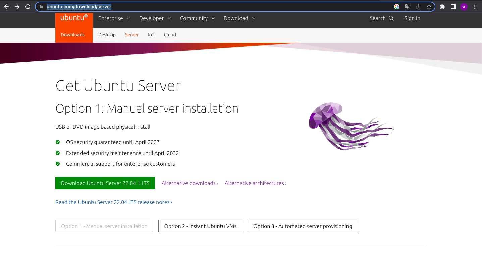The height and width of the screenshot is (258, 482).
Task: Select Option 2 - Instant Ubuntu VMs
Action: point(200,226)
